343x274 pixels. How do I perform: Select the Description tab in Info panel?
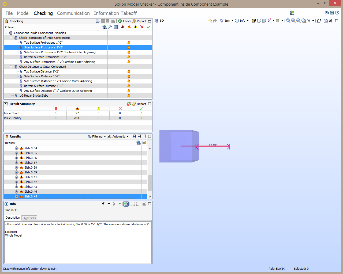coord(13,218)
